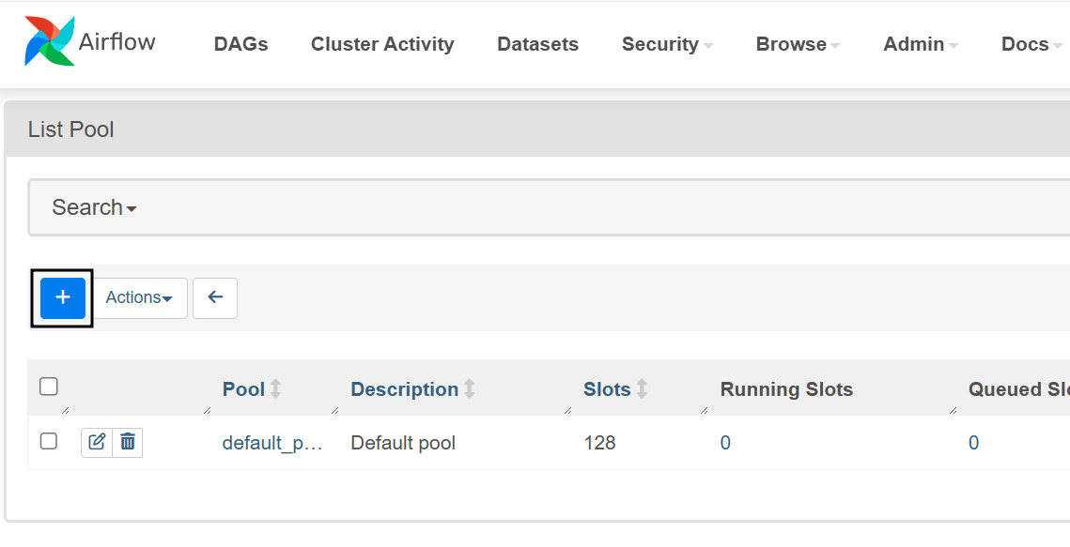Image resolution: width=1070 pixels, height=547 pixels.
Task: Open the default_pool link
Action: (x=272, y=443)
